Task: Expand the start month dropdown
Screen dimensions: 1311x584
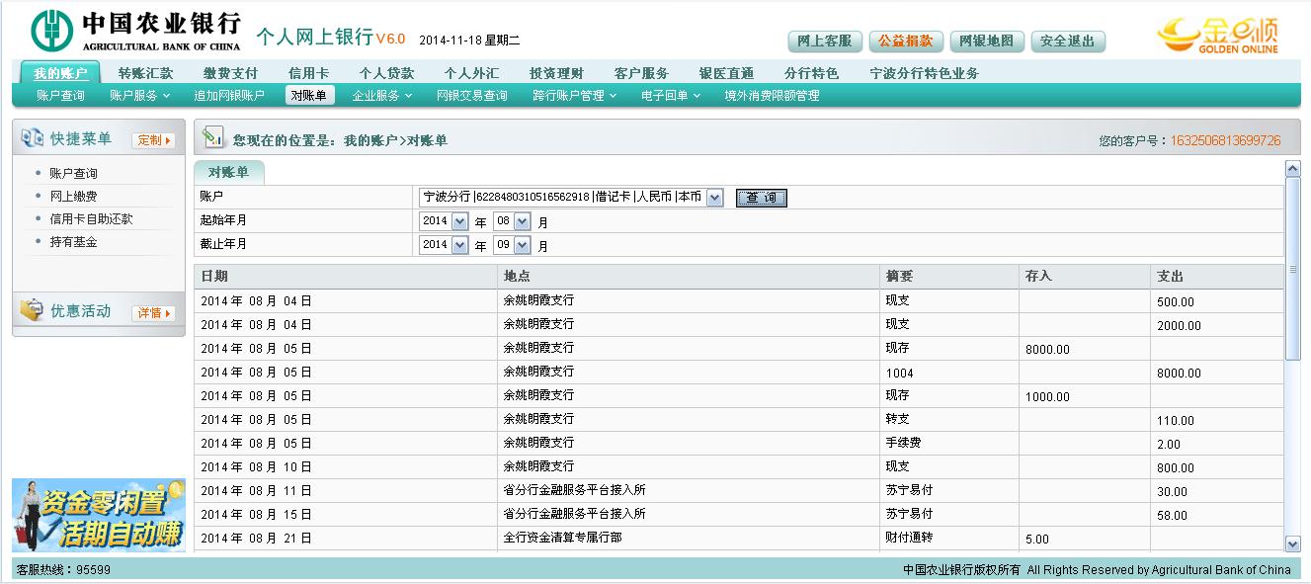Action: (x=522, y=221)
